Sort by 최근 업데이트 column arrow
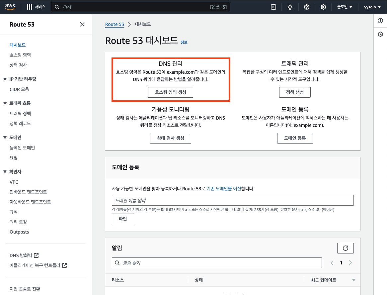The image size is (387, 295). [x=354, y=280]
